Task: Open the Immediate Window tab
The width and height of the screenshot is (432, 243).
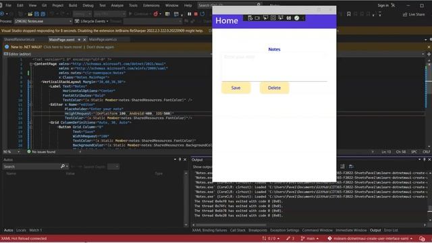Action: click(x=351, y=230)
